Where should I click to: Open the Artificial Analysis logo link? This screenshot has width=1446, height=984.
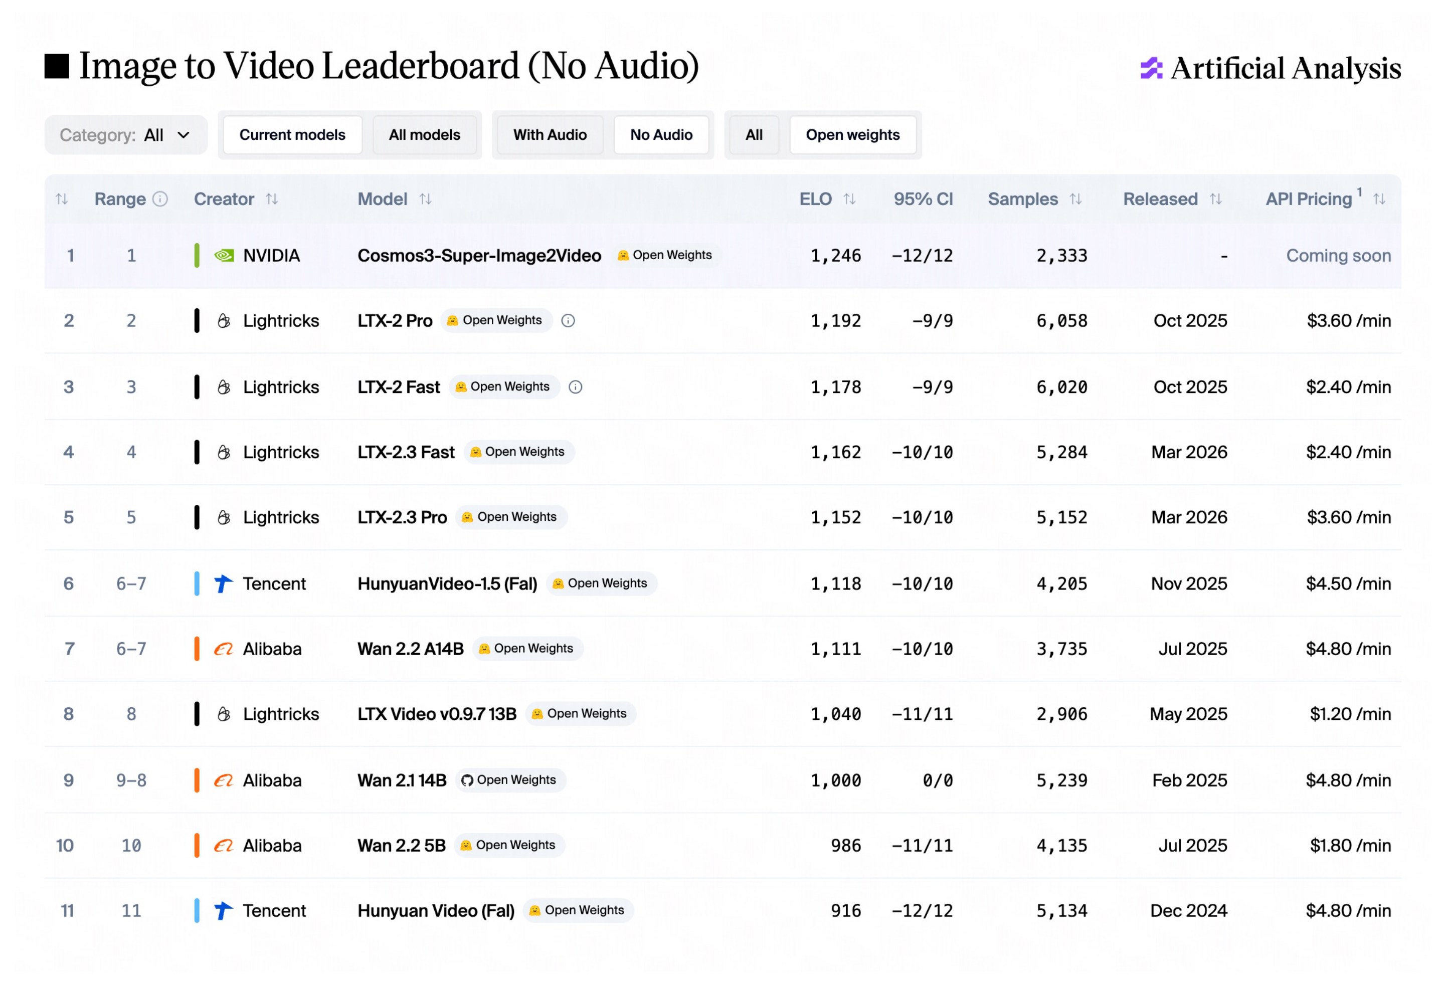pyautogui.click(x=1271, y=68)
